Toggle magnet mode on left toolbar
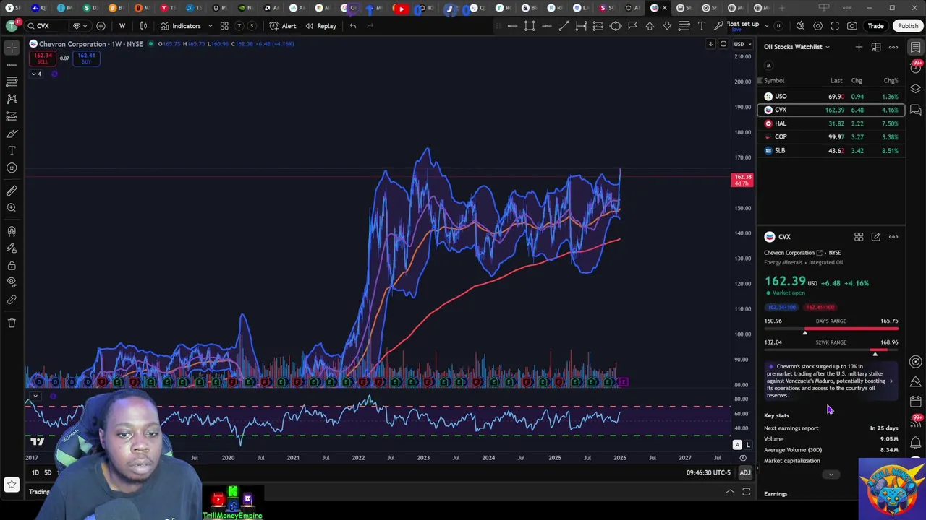 point(12,231)
